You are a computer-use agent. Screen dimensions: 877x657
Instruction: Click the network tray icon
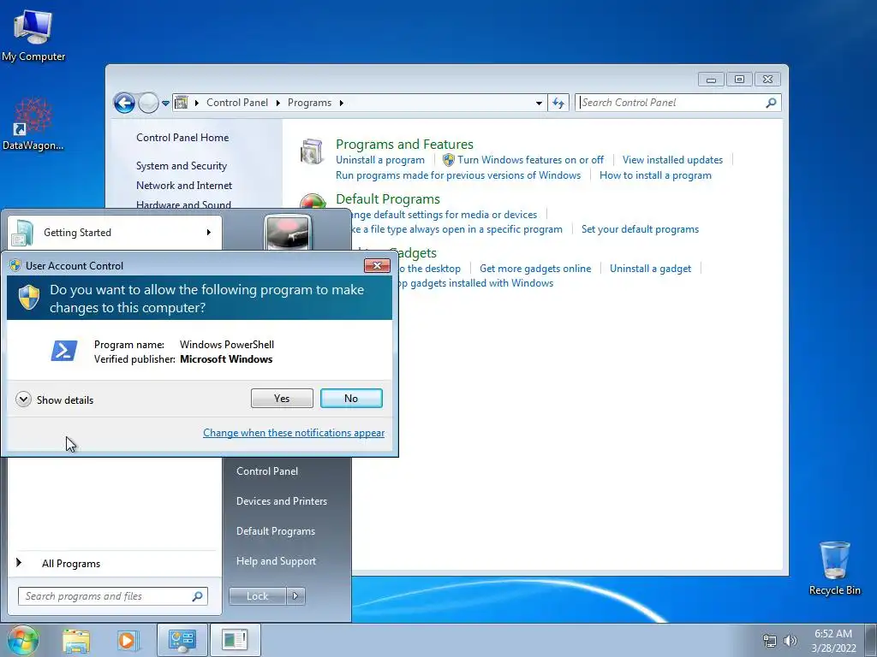tap(770, 641)
